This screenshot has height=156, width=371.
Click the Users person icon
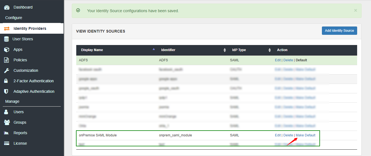click(6, 112)
